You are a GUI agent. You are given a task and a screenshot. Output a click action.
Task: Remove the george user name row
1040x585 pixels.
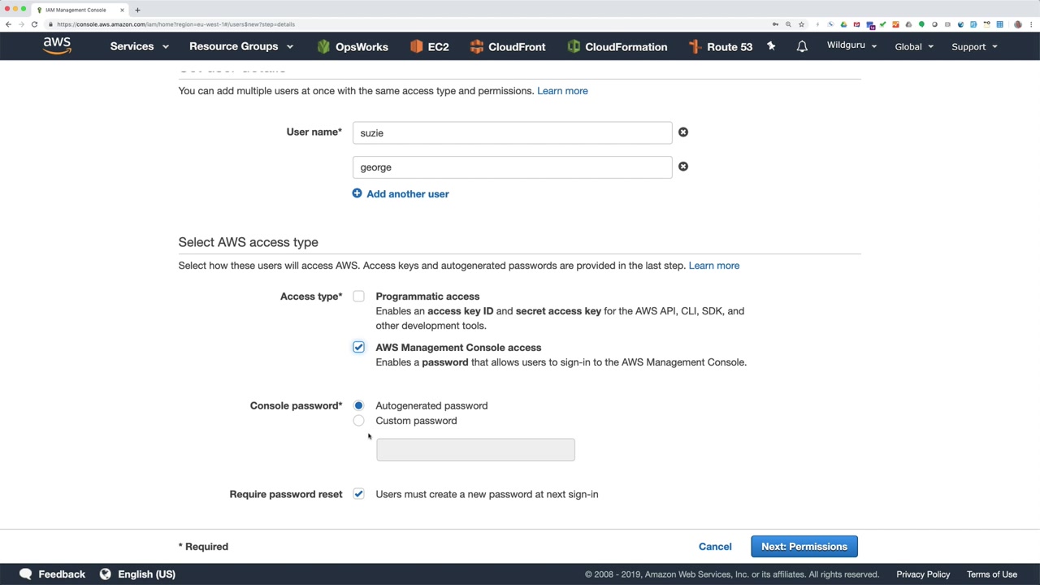point(683,167)
